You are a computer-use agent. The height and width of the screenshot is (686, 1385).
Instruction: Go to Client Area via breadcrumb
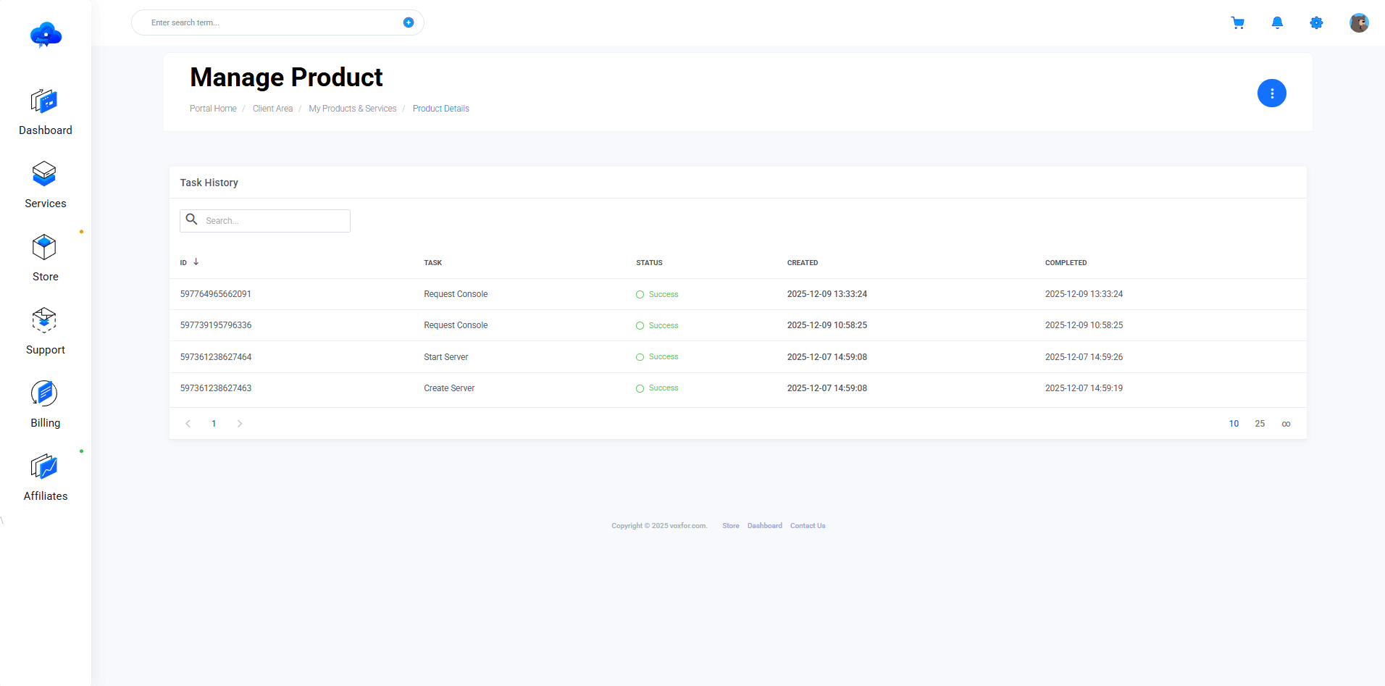pyautogui.click(x=272, y=108)
